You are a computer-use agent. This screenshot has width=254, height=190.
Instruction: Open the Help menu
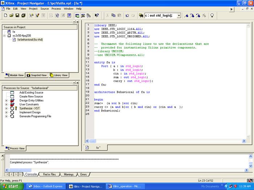pos(79,9)
